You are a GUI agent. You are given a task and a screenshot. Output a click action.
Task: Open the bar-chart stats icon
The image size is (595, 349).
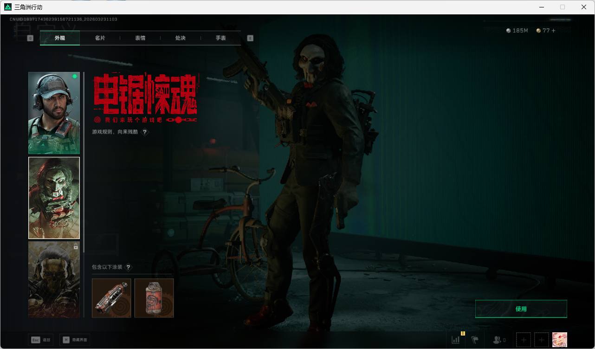[456, 340]
